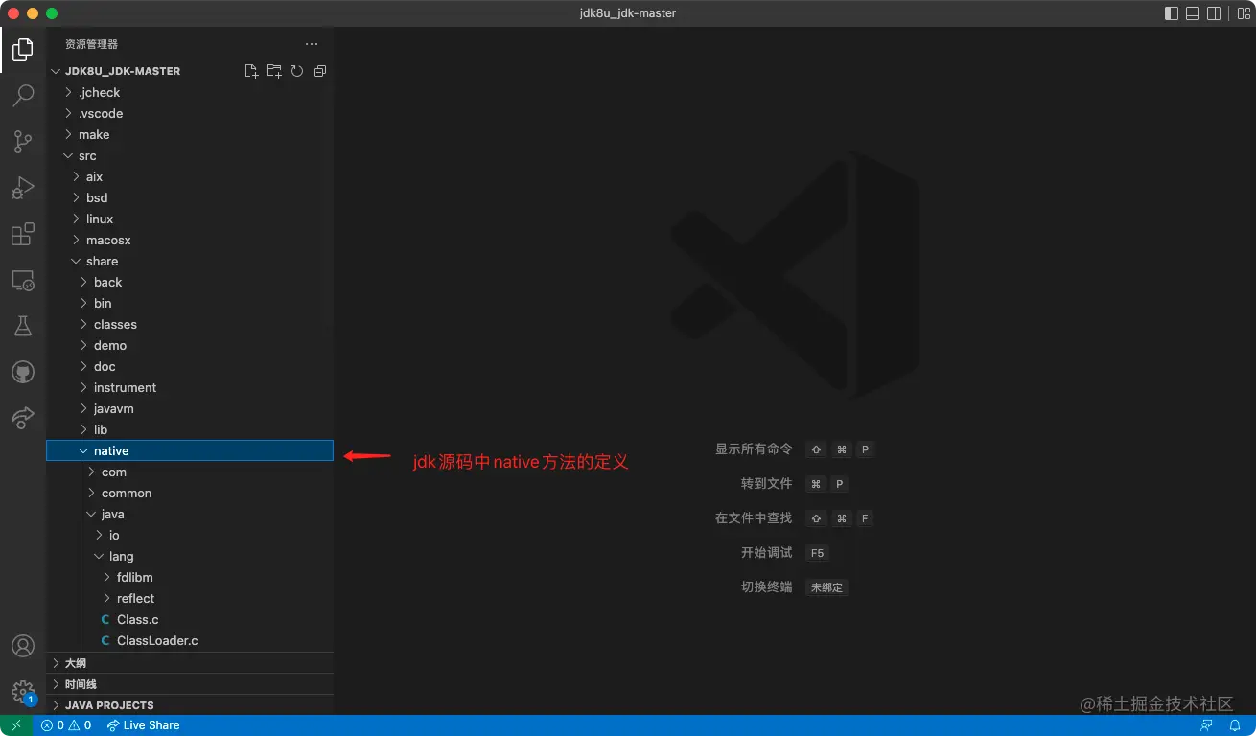Open the Class.c file
This screenshot has height=736, width=1256.
click(190, 619)
